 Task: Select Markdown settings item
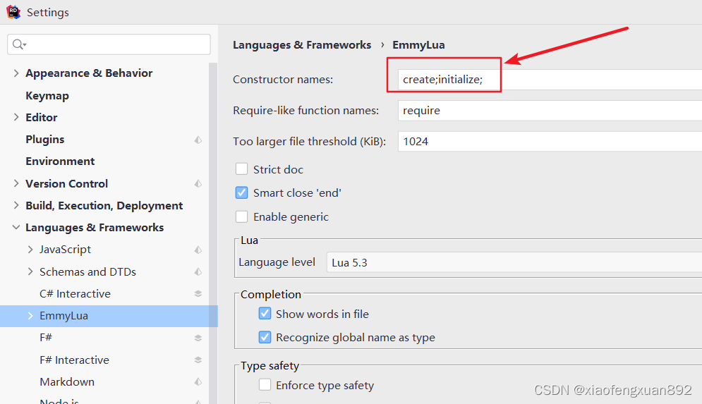pos(67,382)
